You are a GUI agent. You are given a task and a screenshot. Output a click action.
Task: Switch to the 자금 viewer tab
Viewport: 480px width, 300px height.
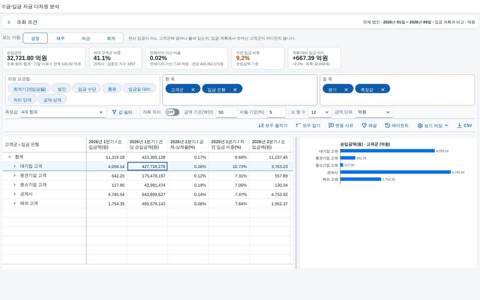[85, 38]
